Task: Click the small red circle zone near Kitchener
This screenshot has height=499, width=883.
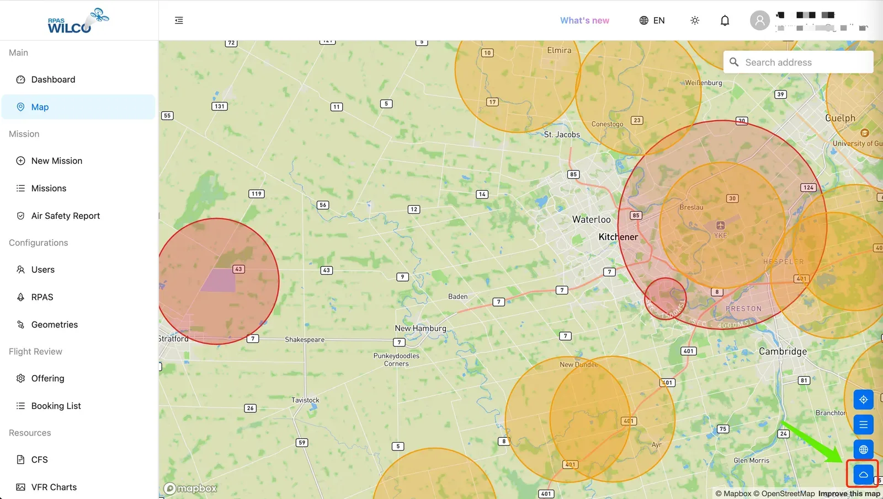Action: click(x=666, y=298)
